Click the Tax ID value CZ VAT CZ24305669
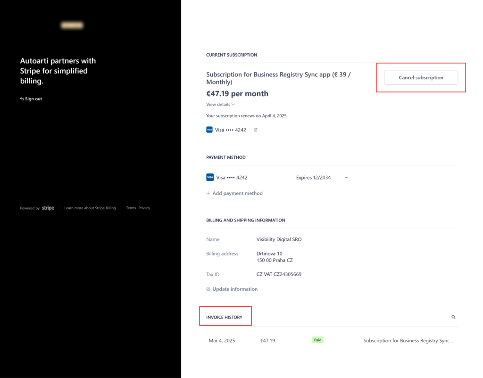The width and height of the screenshot is (483, 378). coord(279,274)
